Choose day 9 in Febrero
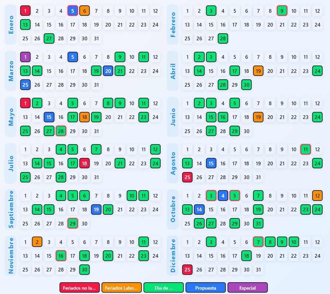Viewport: 330px width, 294px height. pyautogui.click(x=282, y=11)
